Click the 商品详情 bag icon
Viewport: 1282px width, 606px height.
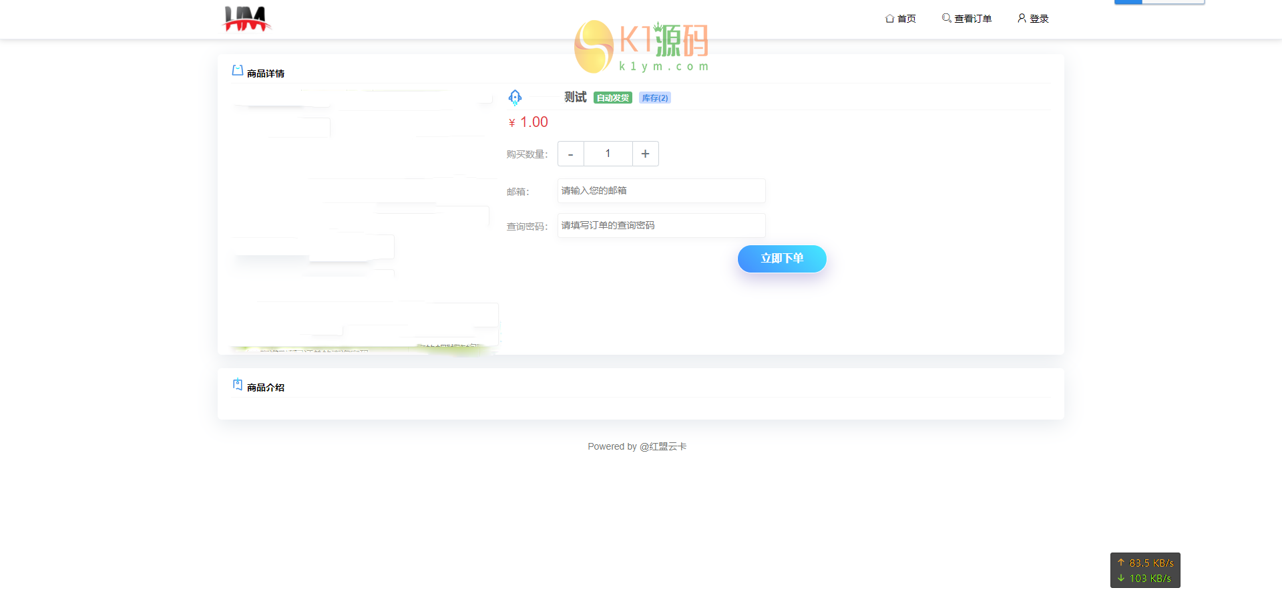[237, 71]
